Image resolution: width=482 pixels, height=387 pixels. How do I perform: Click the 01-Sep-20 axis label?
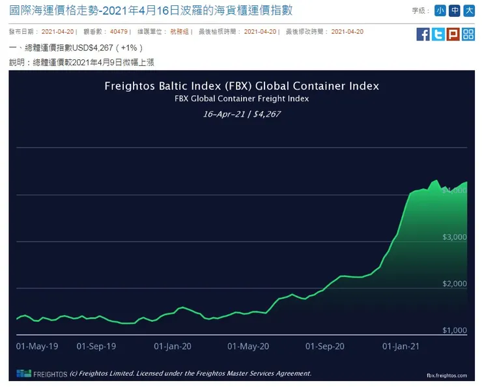(324, 347)
